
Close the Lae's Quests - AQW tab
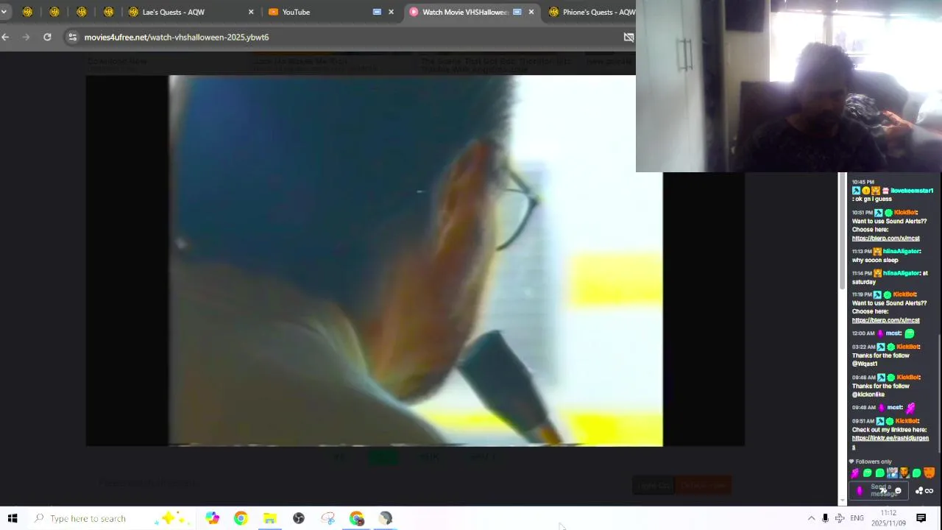coord(251,12)
